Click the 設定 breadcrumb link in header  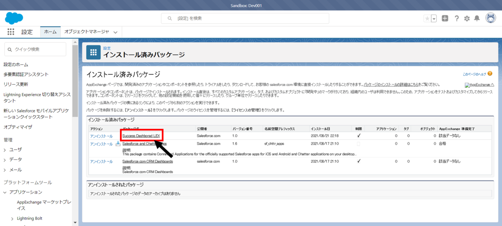107,48
